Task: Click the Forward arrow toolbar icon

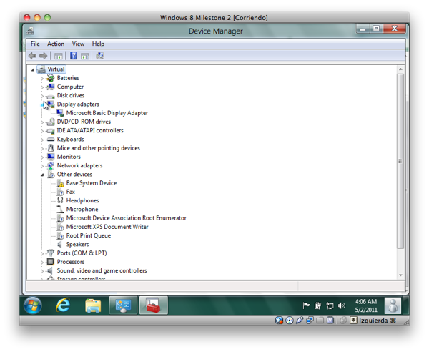Action: pyautogui.click(x=43, y=56)
